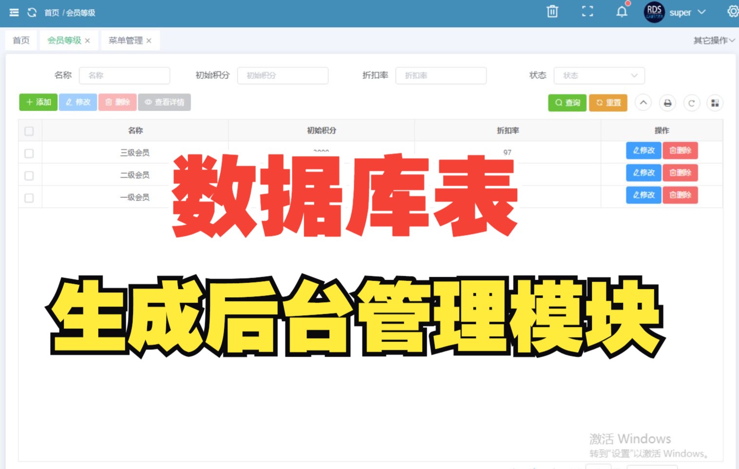
Task: Switch to the 菜单管理 tab
Action: coord(125,40)
